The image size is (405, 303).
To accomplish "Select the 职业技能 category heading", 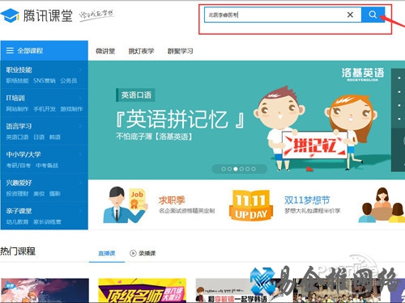I will [x=19, y=69].
